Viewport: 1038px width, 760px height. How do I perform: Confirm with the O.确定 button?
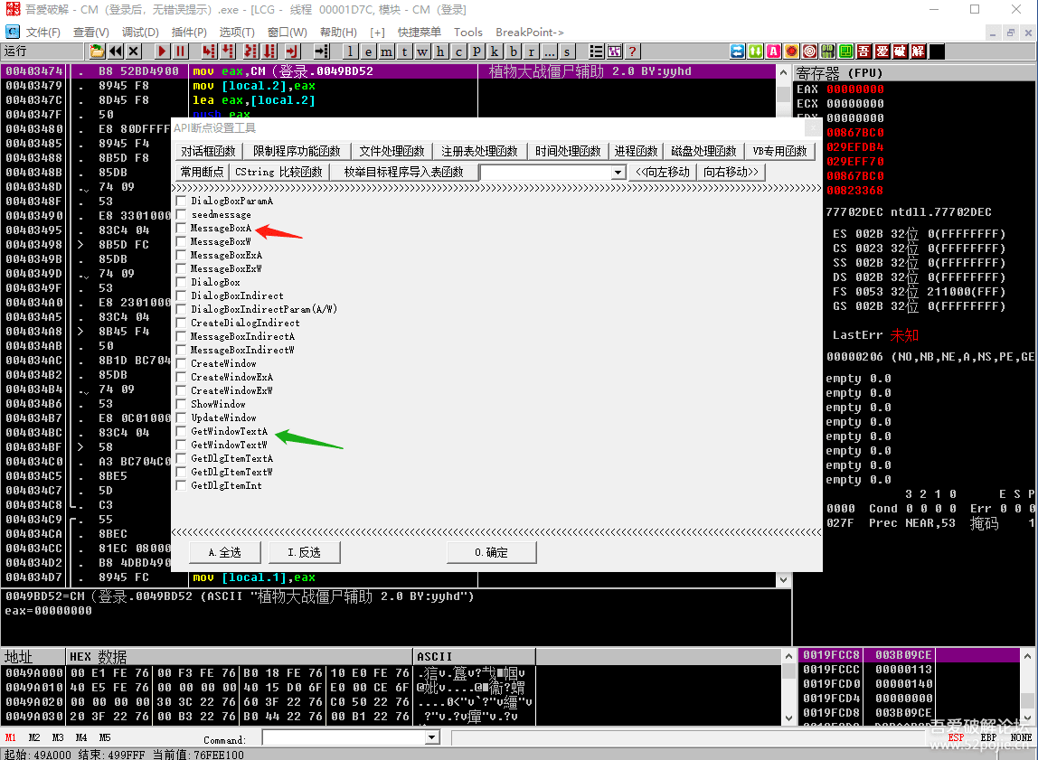[x=491, y=552]
